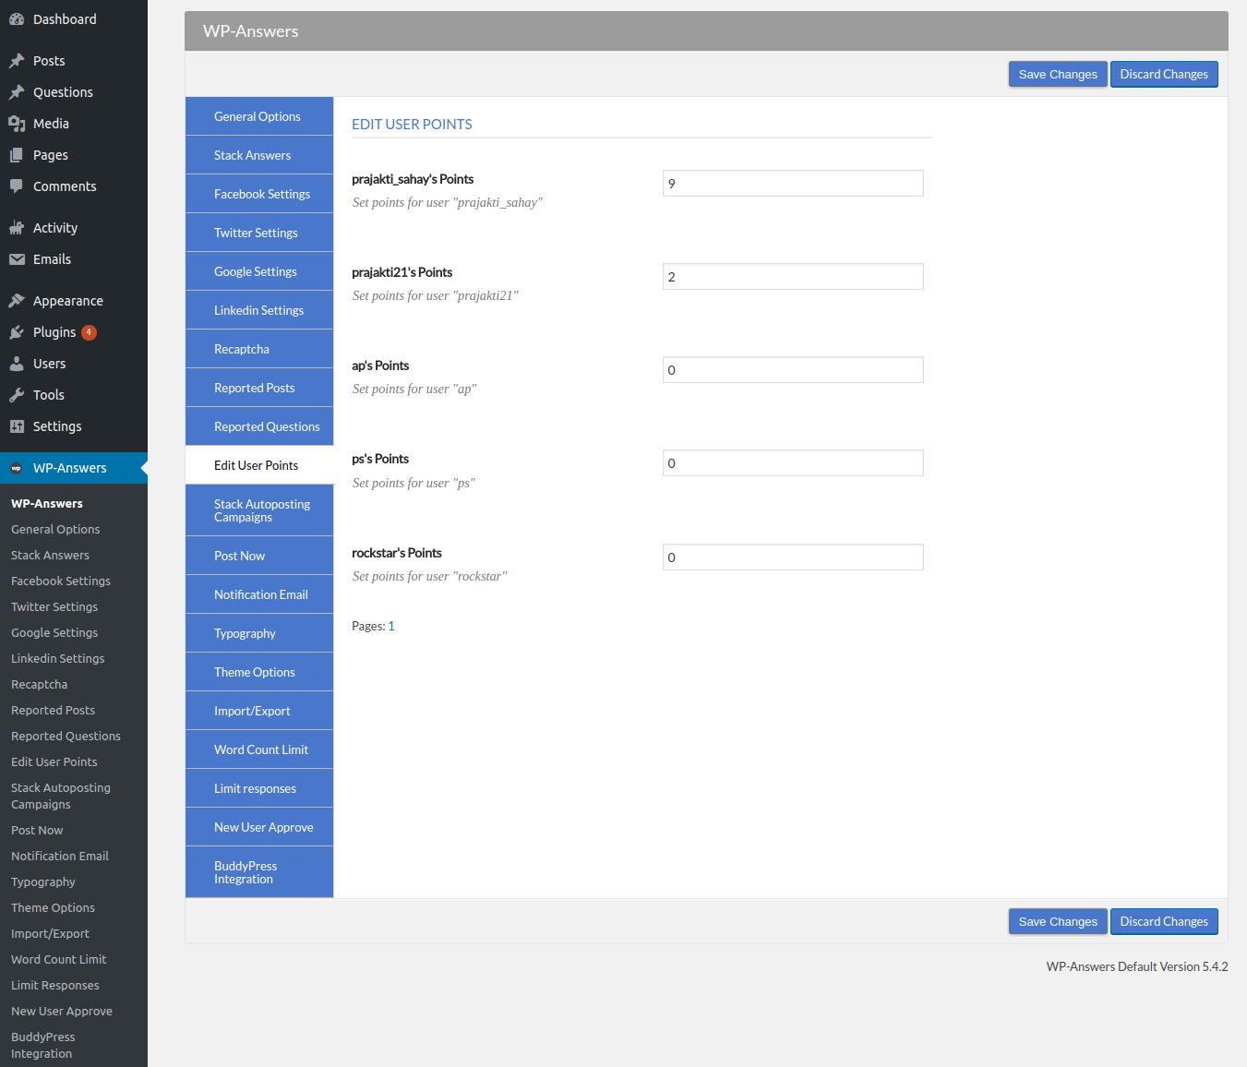The image size is (1247, 1067).
Task: Go to the Google Settings blue tab
Action: [259, 271]
